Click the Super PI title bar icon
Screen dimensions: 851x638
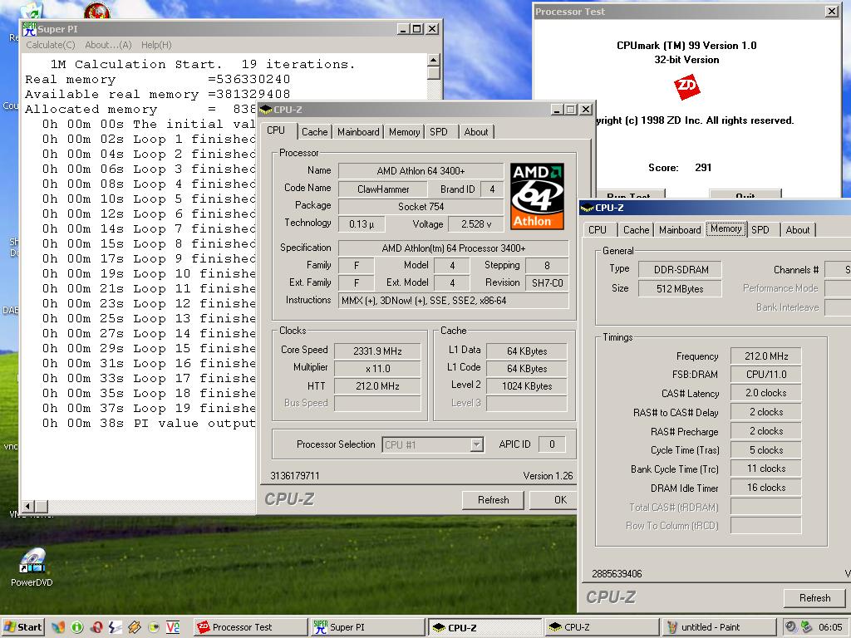click(x=30, y=29)
